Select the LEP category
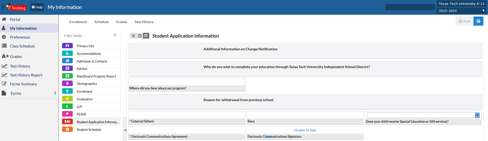This screenshot has height=141, width=488. tap(79, 107)
